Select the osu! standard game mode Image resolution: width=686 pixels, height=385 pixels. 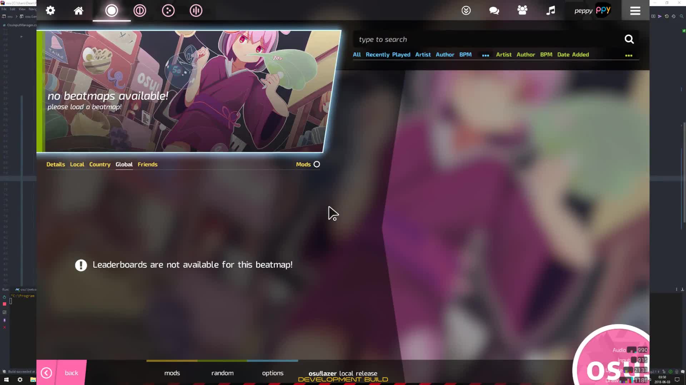111,10
